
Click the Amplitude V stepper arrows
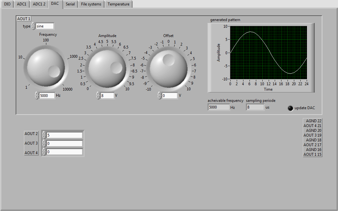coord(98,95)
